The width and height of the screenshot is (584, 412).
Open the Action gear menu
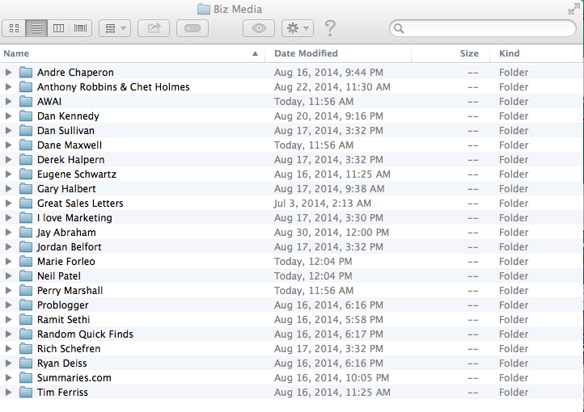(297, 28)
